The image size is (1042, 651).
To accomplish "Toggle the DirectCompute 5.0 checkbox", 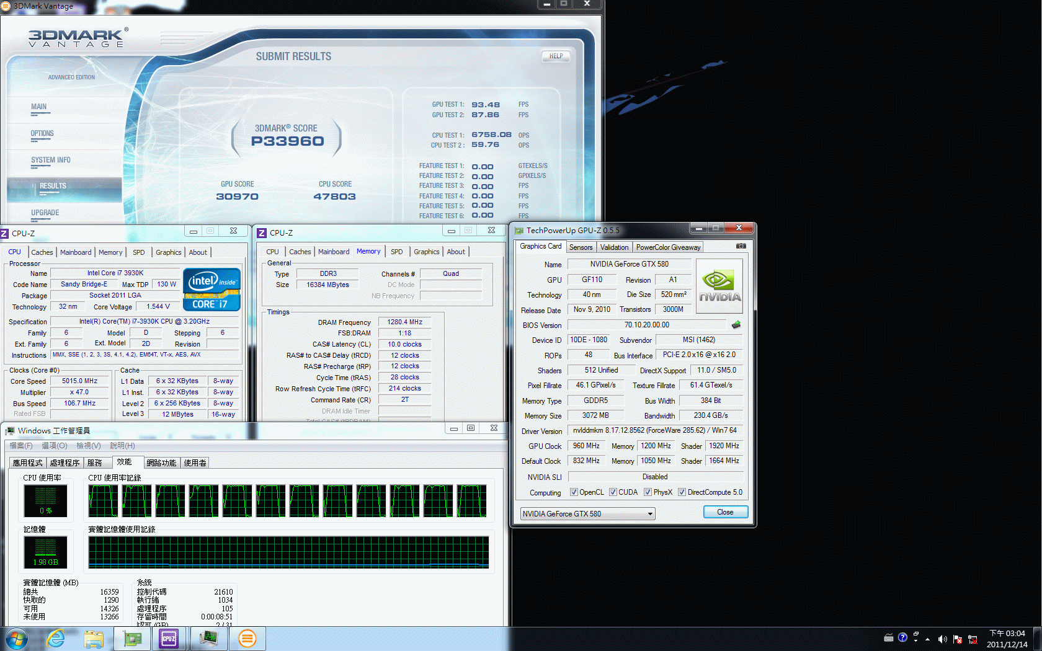I will pos(682,492).
